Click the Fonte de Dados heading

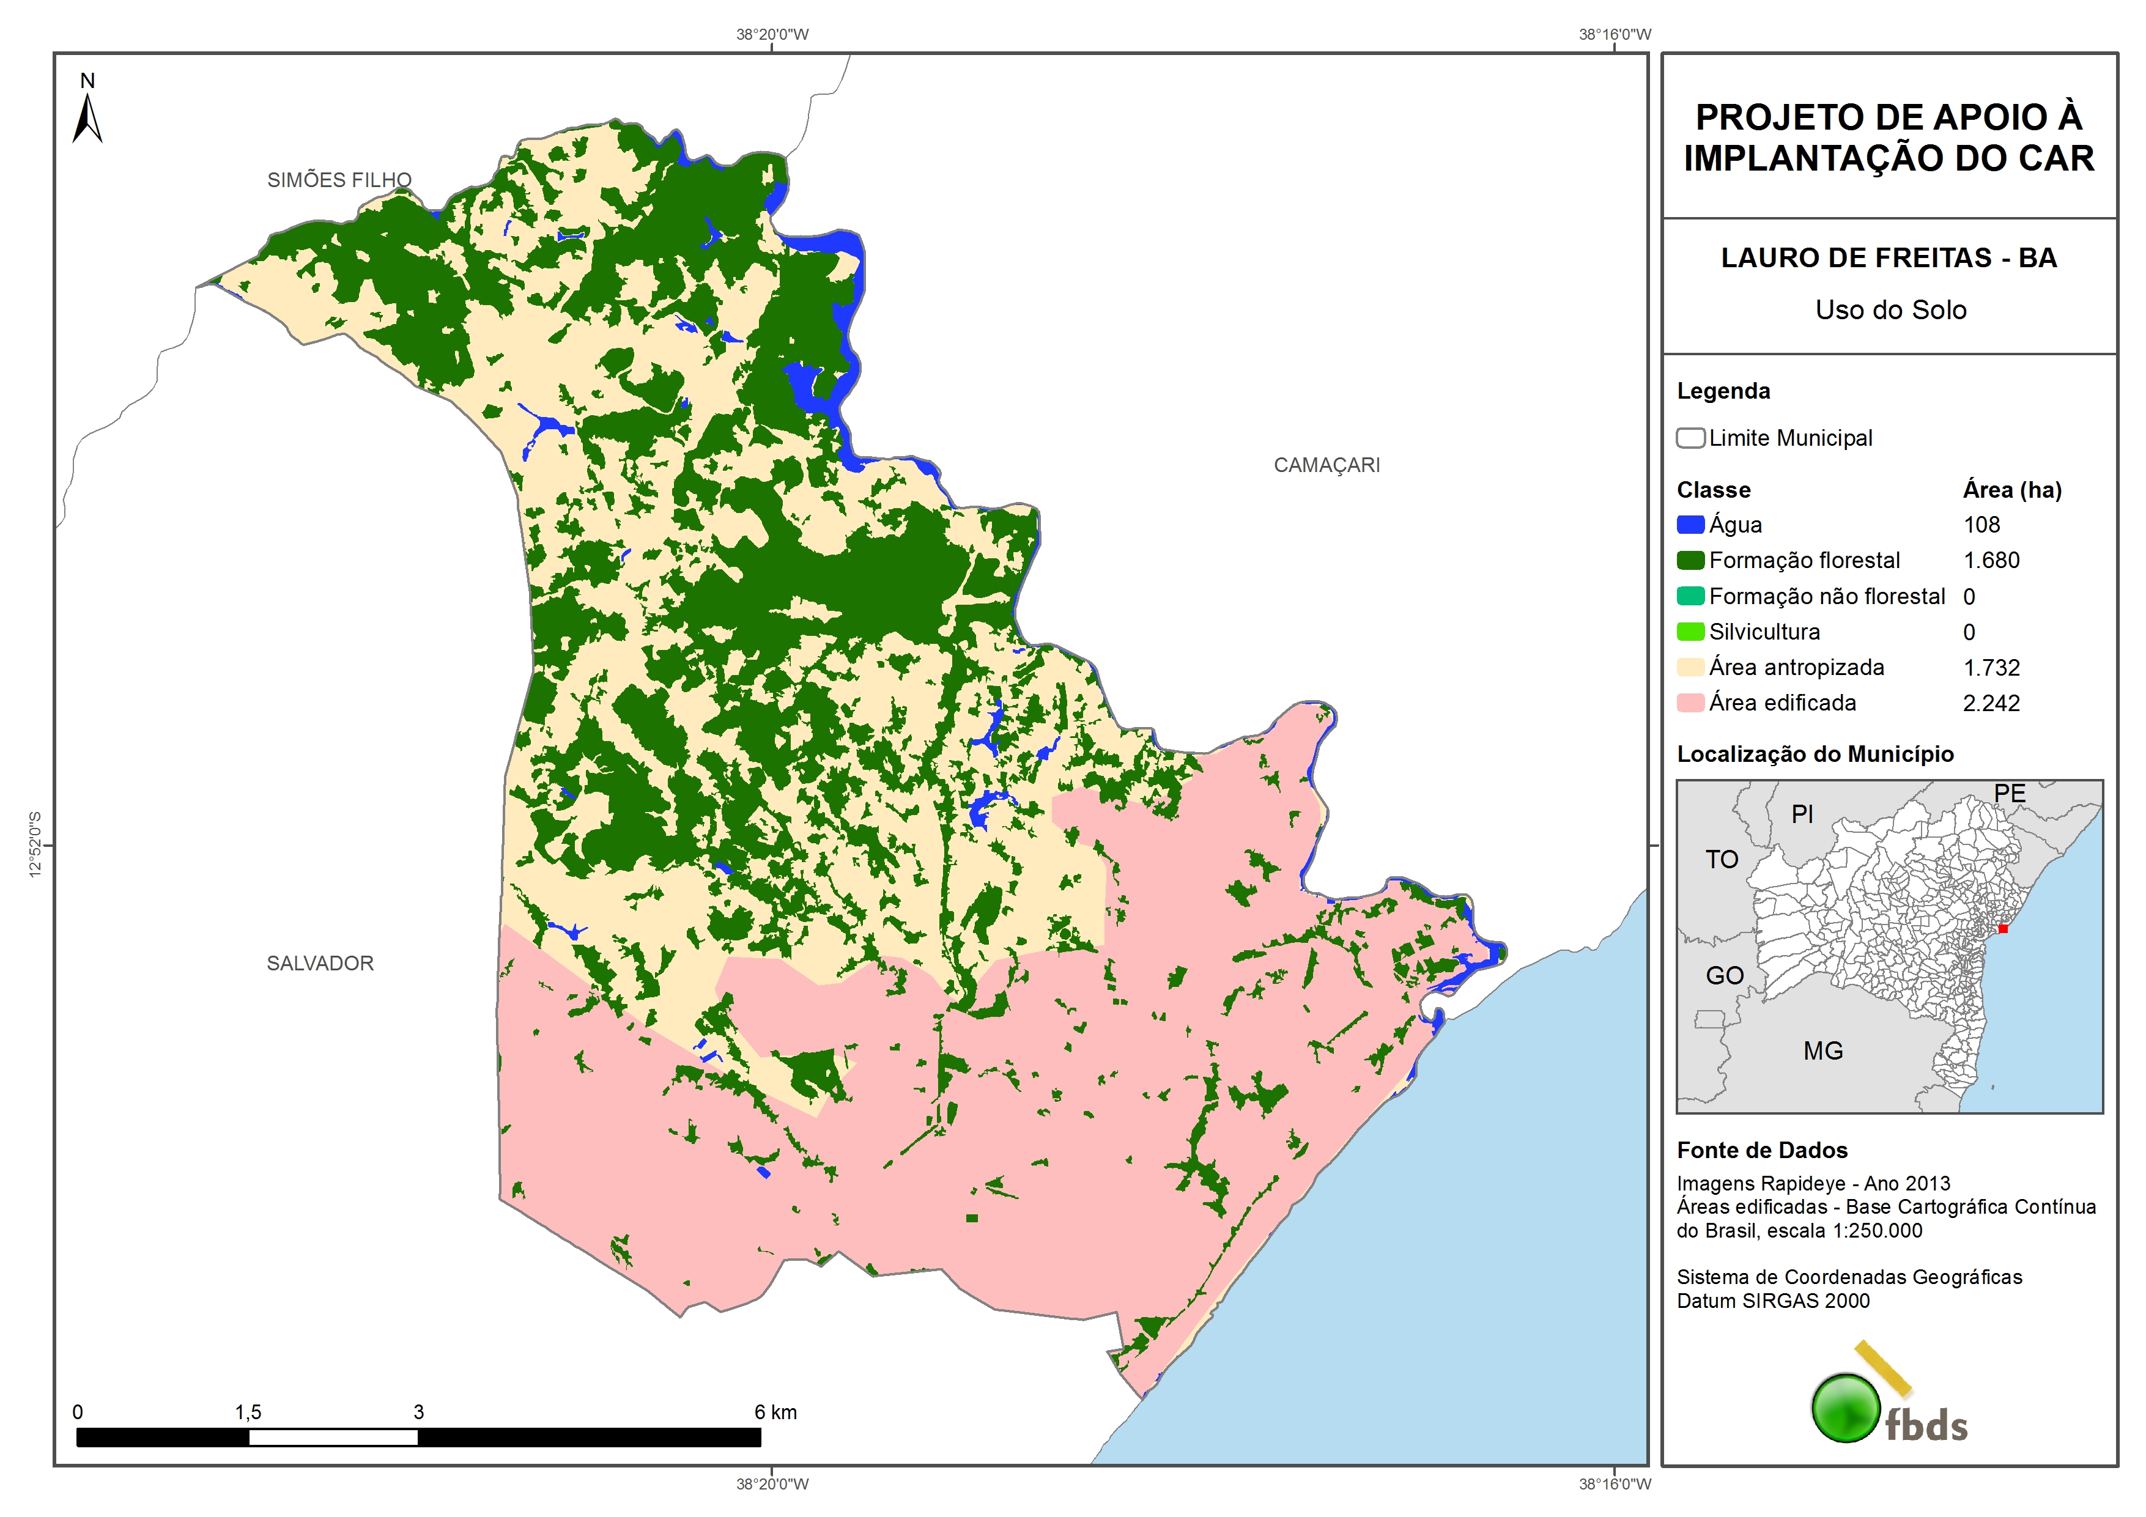click(x=1762, y=1151)
